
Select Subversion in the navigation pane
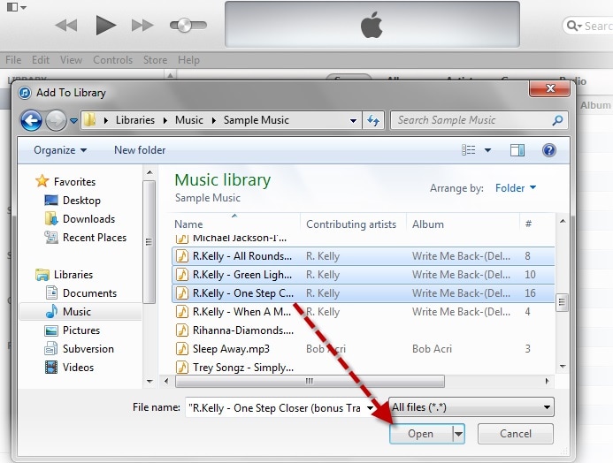[88, 349]
